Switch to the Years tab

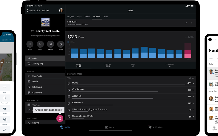[x=105, y=16]
